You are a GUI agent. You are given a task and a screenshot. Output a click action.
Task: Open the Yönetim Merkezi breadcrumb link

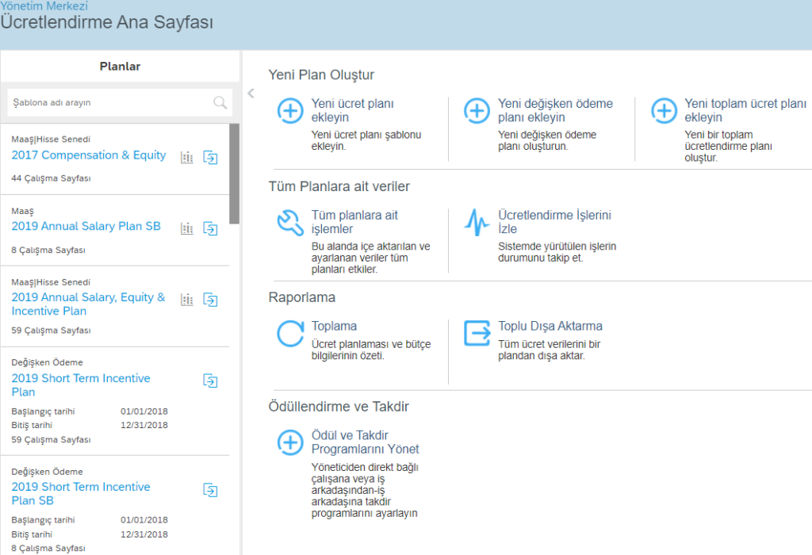(x=44, y=6)
